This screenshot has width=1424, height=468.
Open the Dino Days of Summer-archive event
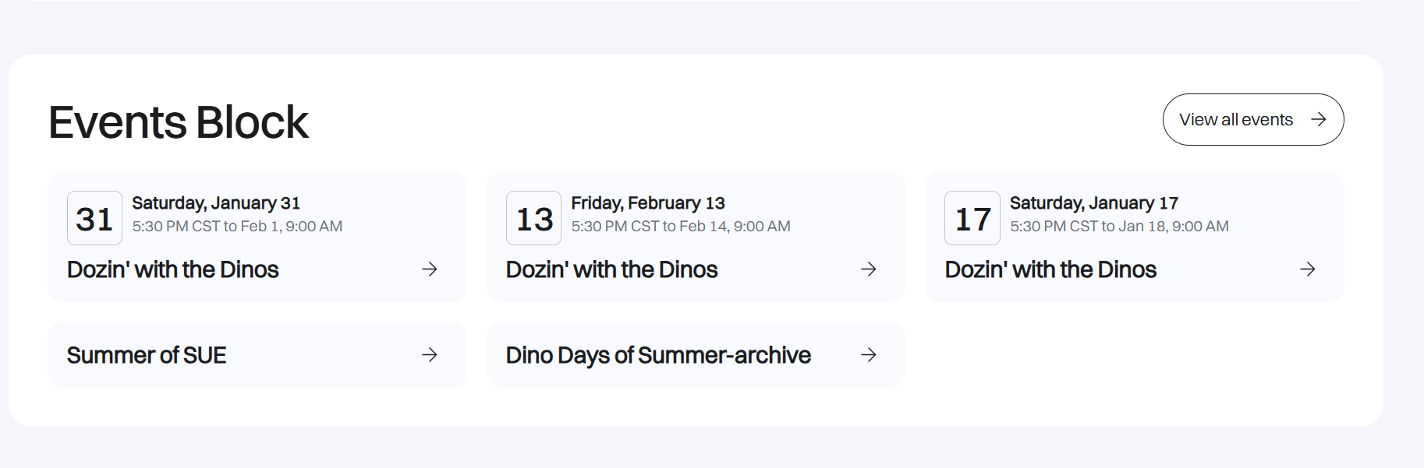tap(658, 355)
